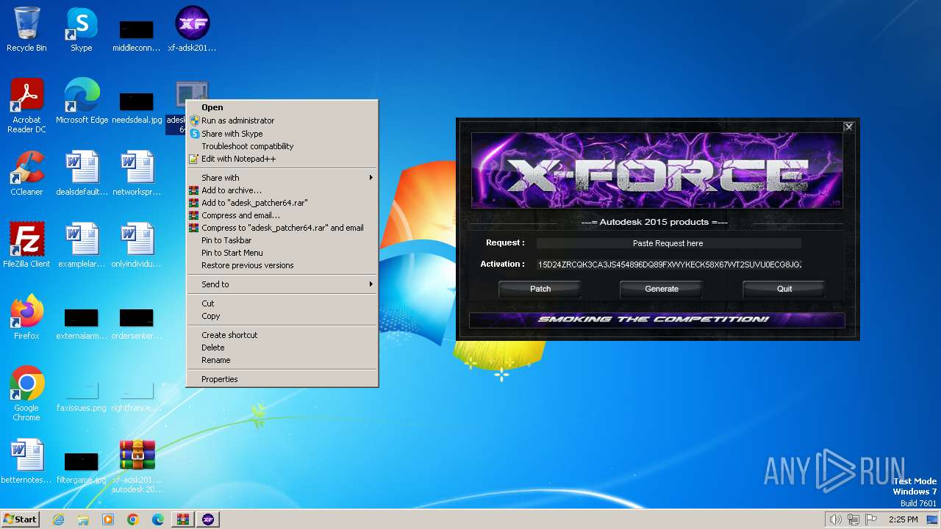Select the xf-adsk201 X-Force desktop icon
The width and height of the screenshot is (941, 529).
coord(192,29)
